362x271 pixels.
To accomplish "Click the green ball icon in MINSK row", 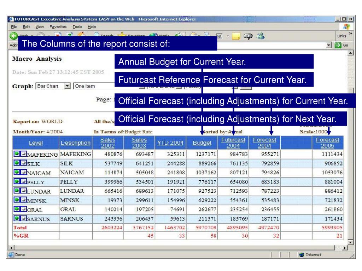I will [17, 200].
